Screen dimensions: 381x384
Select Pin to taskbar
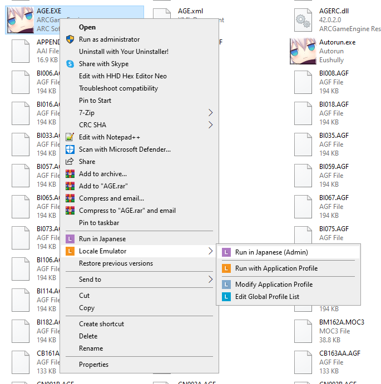(x=99, y=223)
